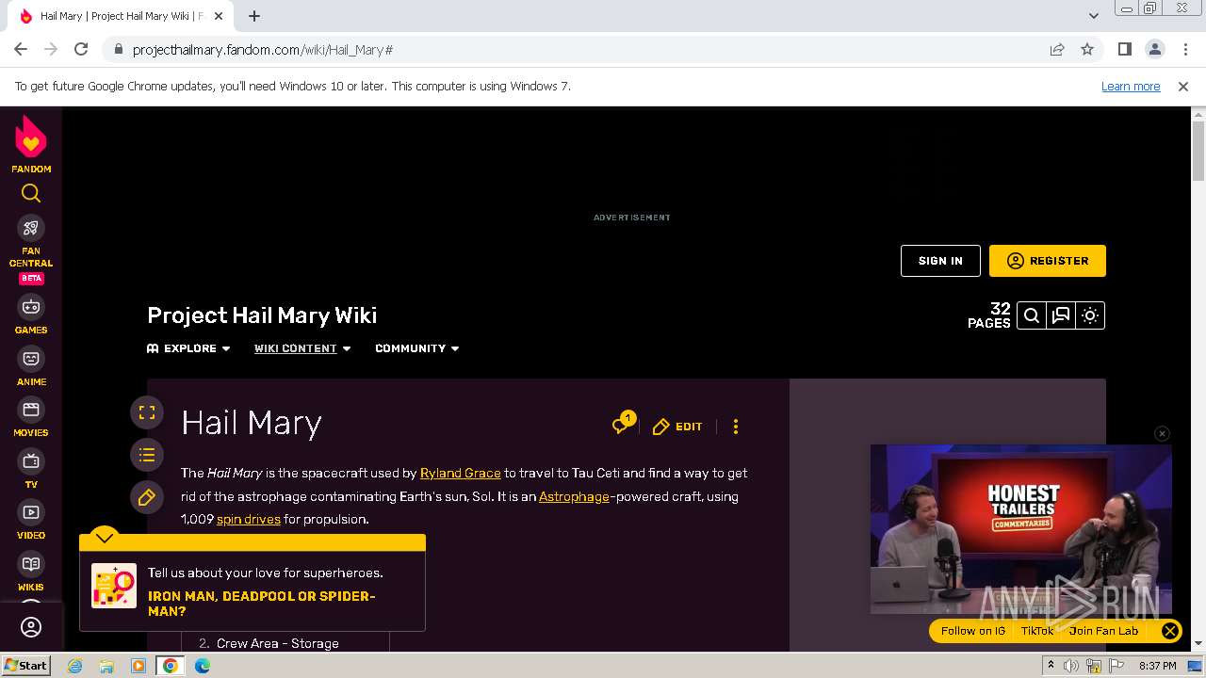Expand the tab search chevron

coord(1094,16)
